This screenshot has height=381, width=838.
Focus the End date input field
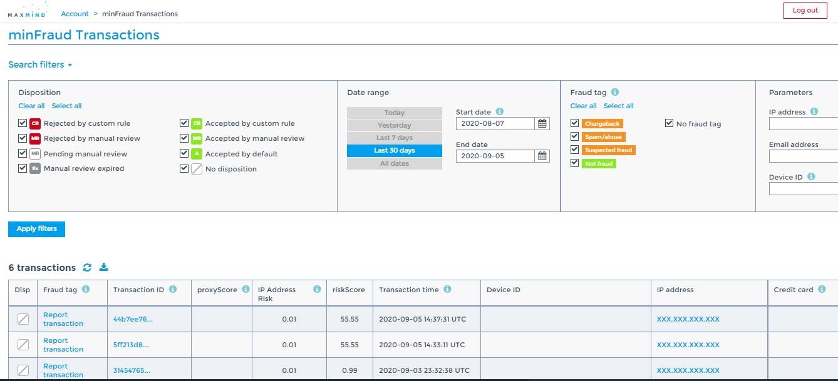point(495,156)
